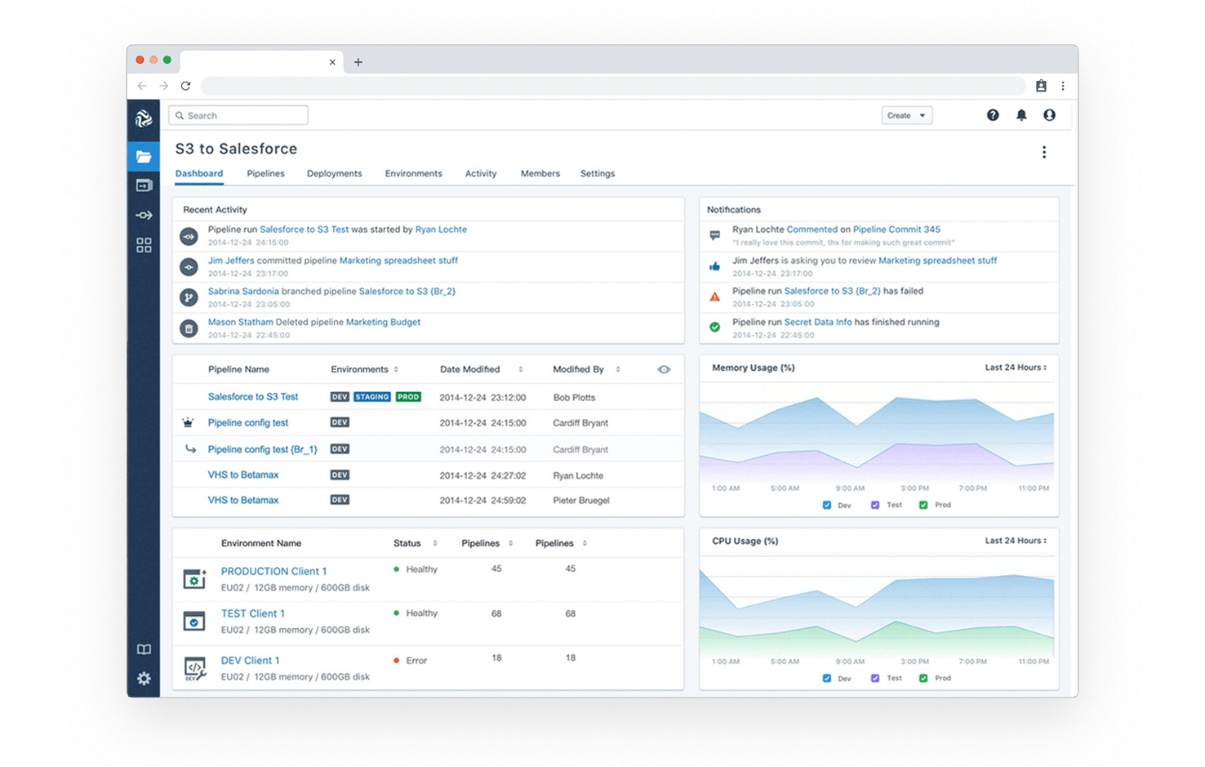Click the help question mark icon

[993, 115]
